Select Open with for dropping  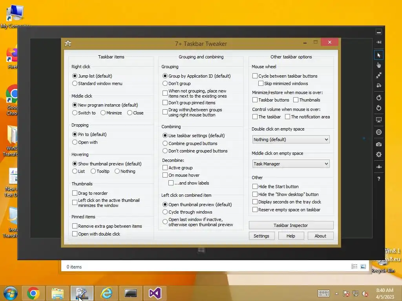85,142
